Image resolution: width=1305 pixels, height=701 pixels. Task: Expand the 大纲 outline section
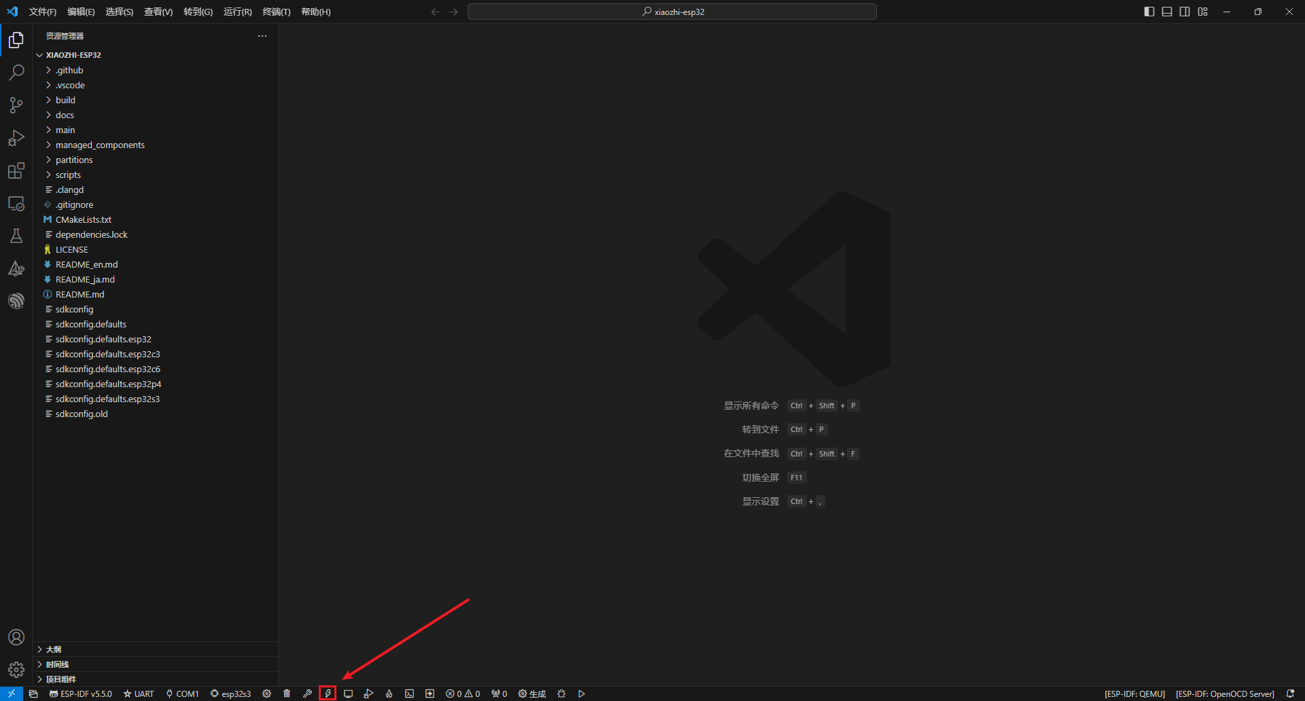(x=54, y=649)
